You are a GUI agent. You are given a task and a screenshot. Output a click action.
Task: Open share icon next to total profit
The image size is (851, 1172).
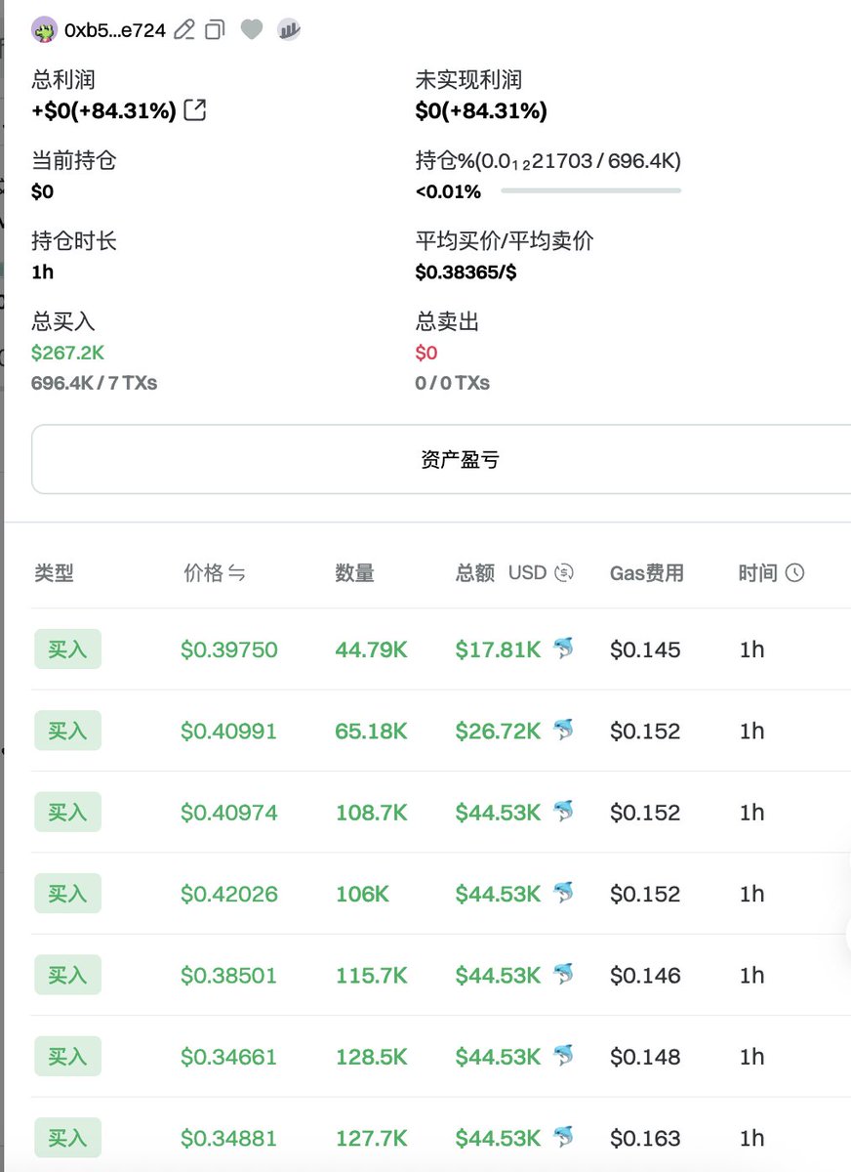point(195,110)
